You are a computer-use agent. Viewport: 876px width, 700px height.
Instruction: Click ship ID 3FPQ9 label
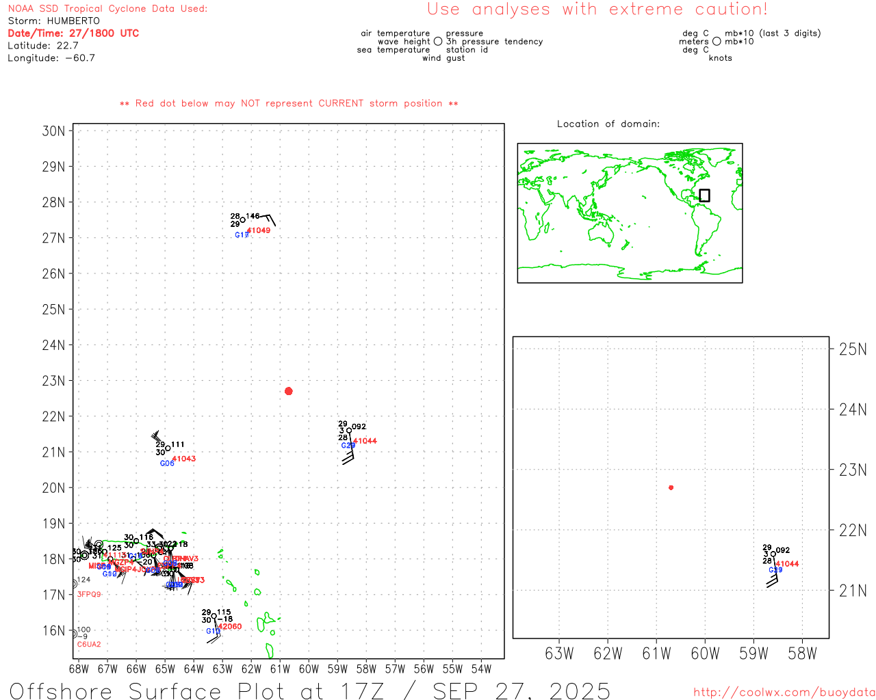tap(89, 594)
